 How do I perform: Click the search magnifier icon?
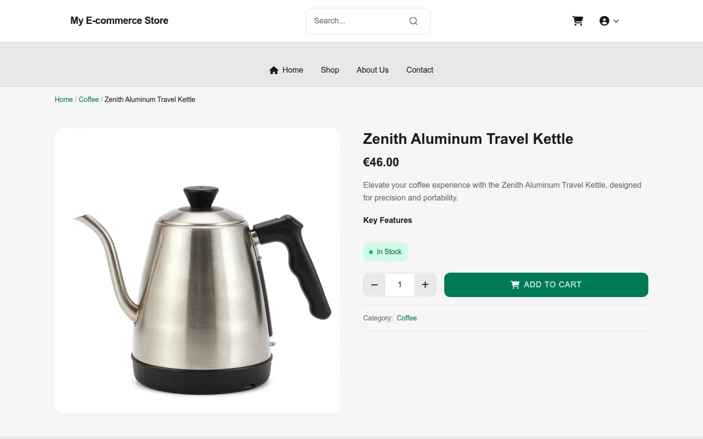tap(414, 21)
